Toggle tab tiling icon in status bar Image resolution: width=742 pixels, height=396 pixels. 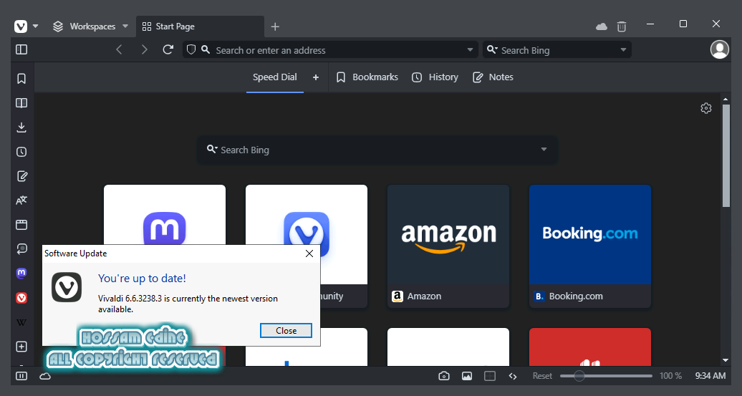pos(490,376)
